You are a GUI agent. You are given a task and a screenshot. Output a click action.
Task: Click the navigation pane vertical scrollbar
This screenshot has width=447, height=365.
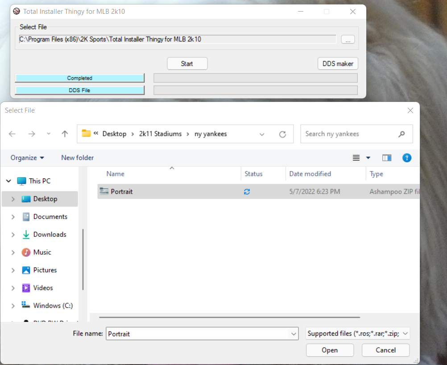point(83,260)
